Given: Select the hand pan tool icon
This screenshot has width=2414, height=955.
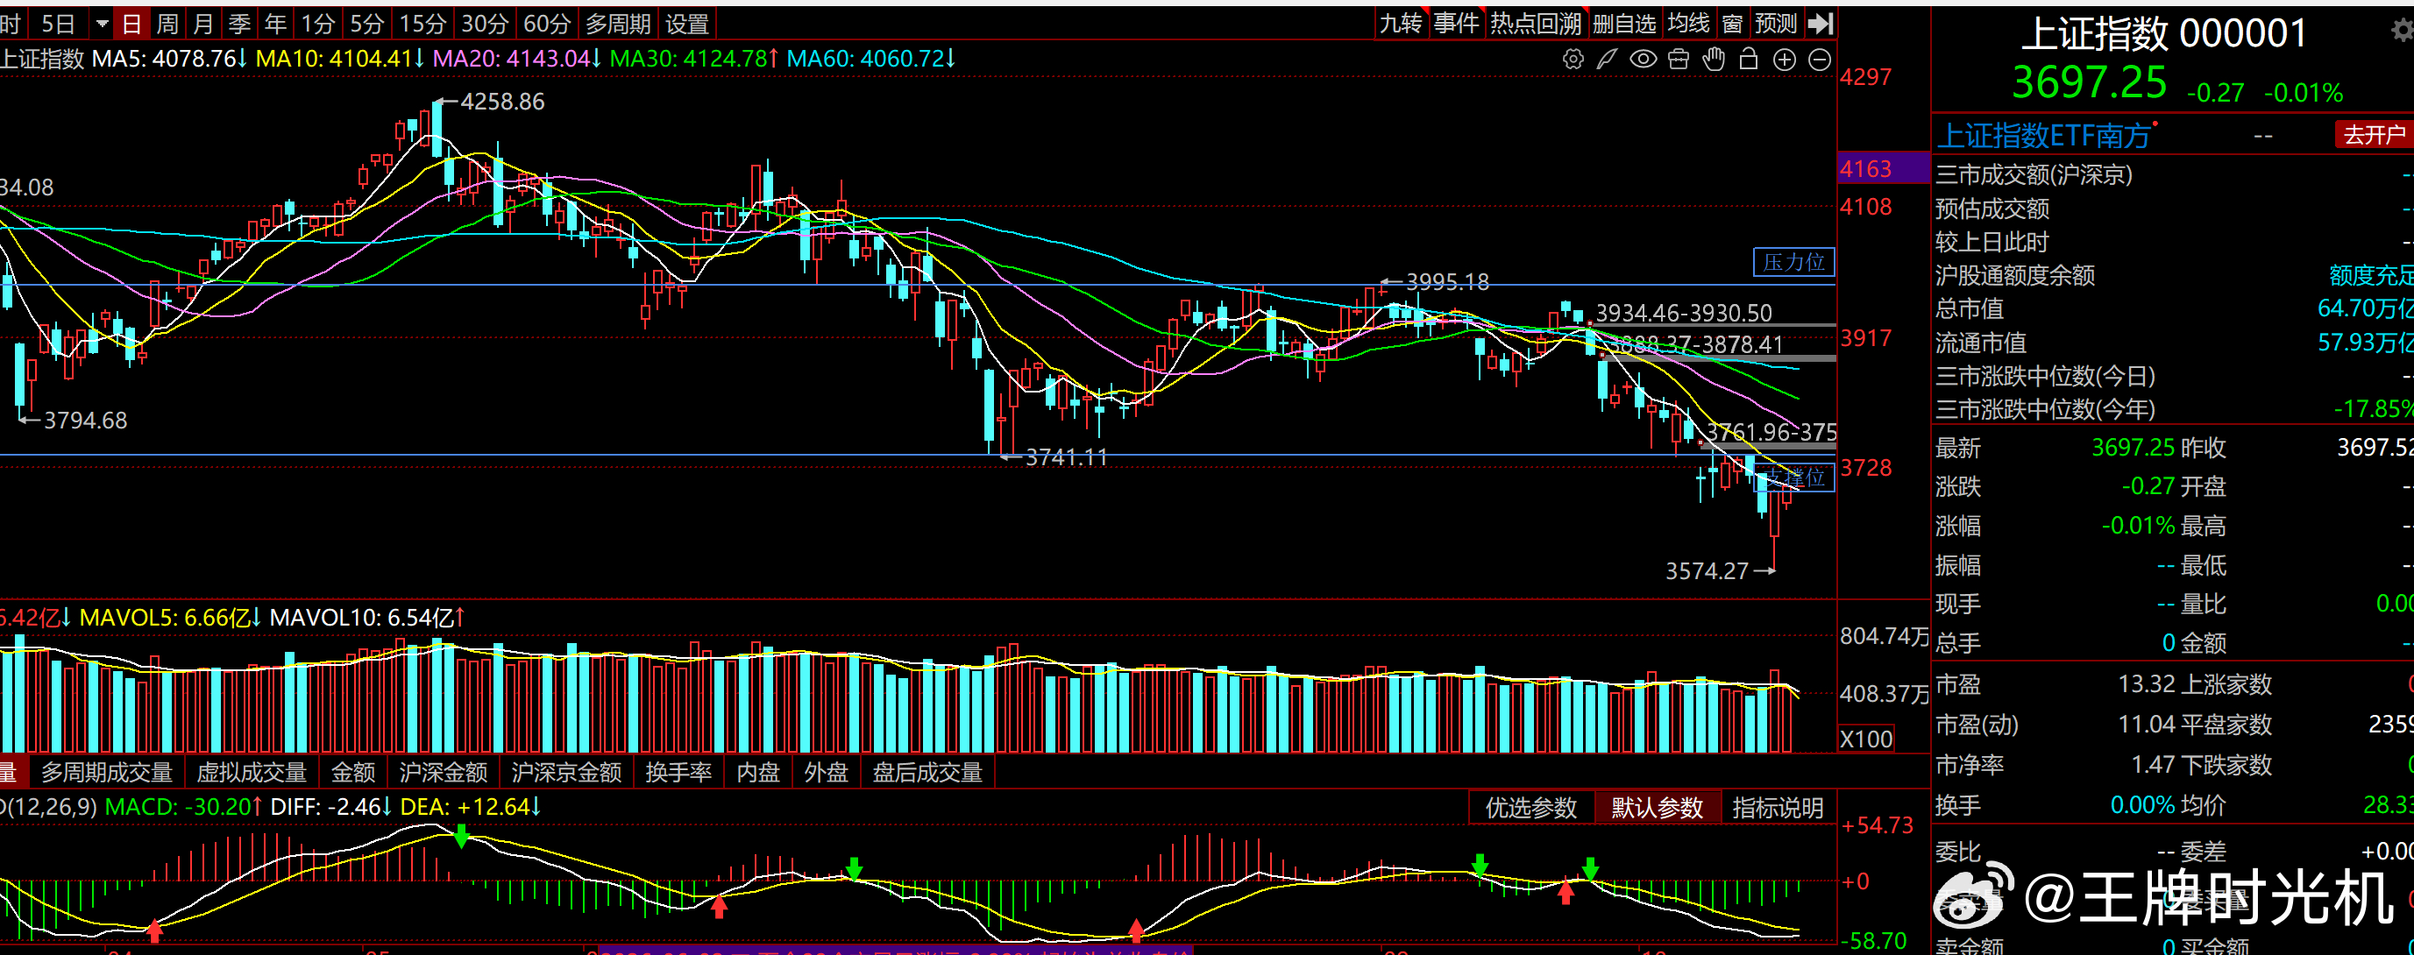Looking at the screenshot, I should 1714,60.
